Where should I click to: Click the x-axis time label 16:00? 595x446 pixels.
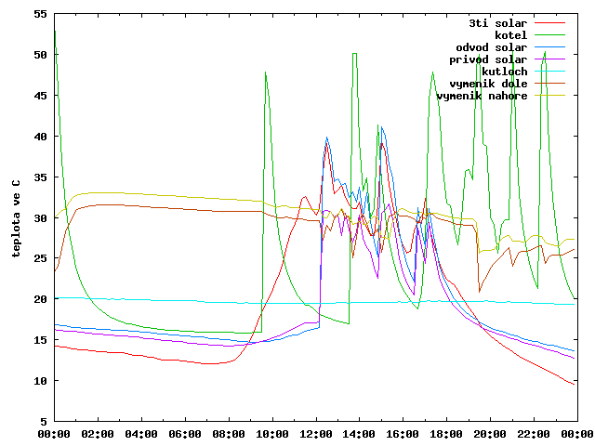click(403, 434)
